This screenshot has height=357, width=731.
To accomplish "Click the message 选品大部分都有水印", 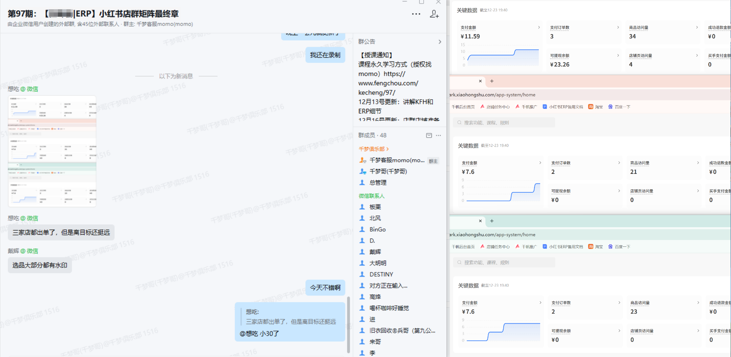I will coord(40,265).
